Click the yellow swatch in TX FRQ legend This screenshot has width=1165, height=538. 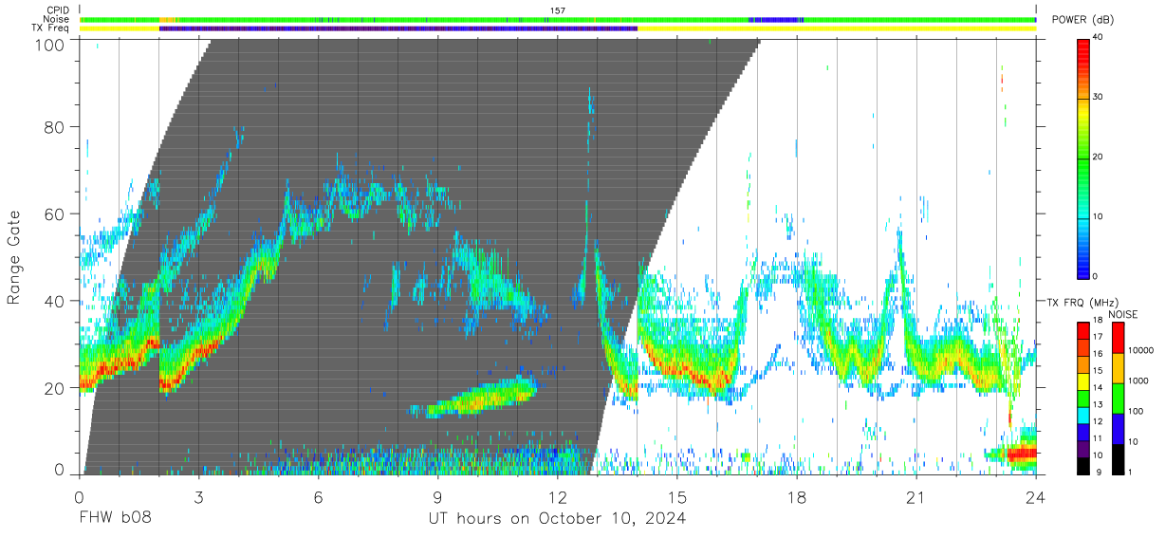(x=1082, y=380)
